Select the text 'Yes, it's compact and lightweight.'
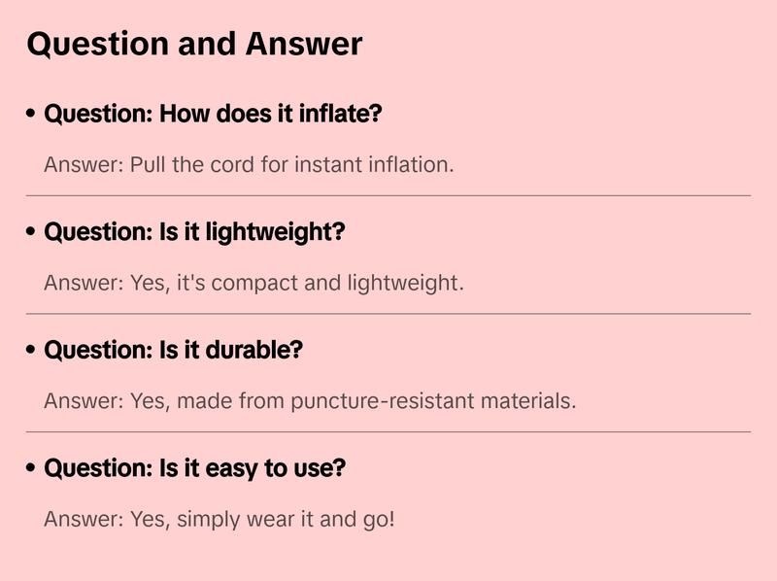This screenshot has width=777, height=581. tap(296, 284)
